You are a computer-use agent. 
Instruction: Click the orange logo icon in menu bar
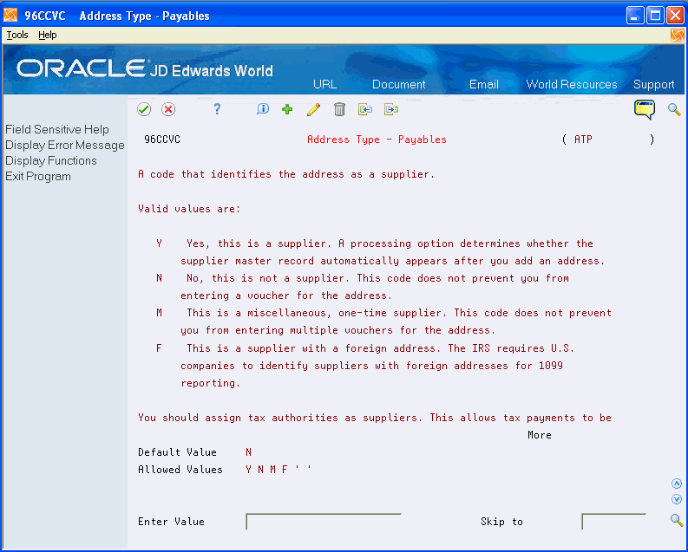(x=678, y=36)
